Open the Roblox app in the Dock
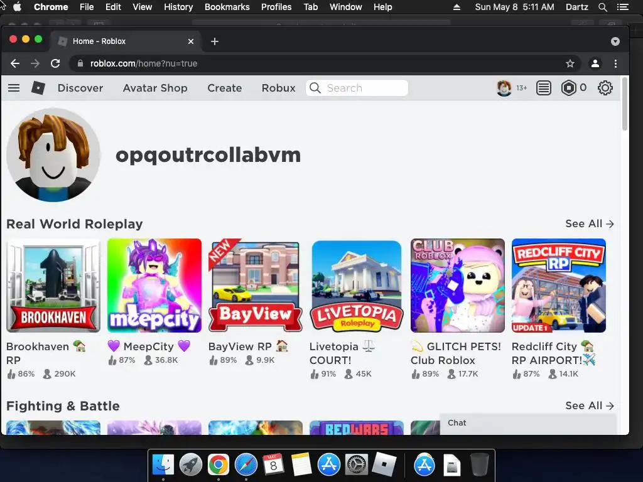Screen dimensions: 643x482 pos(384,465)
